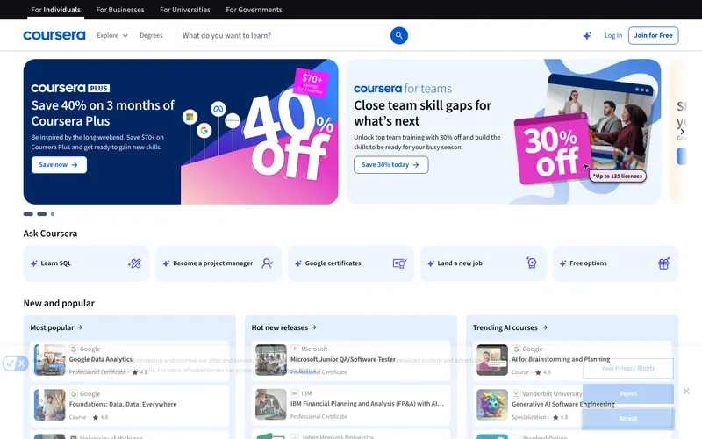Toggle the cookie preference check/X switch
The image size is (702, 439).
point(15,363)
